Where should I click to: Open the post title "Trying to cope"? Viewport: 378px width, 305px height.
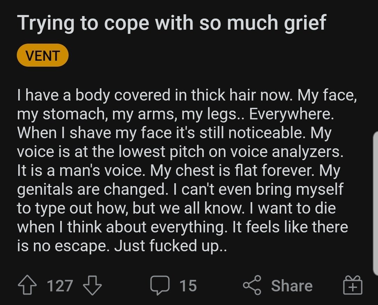click(171, 23)
